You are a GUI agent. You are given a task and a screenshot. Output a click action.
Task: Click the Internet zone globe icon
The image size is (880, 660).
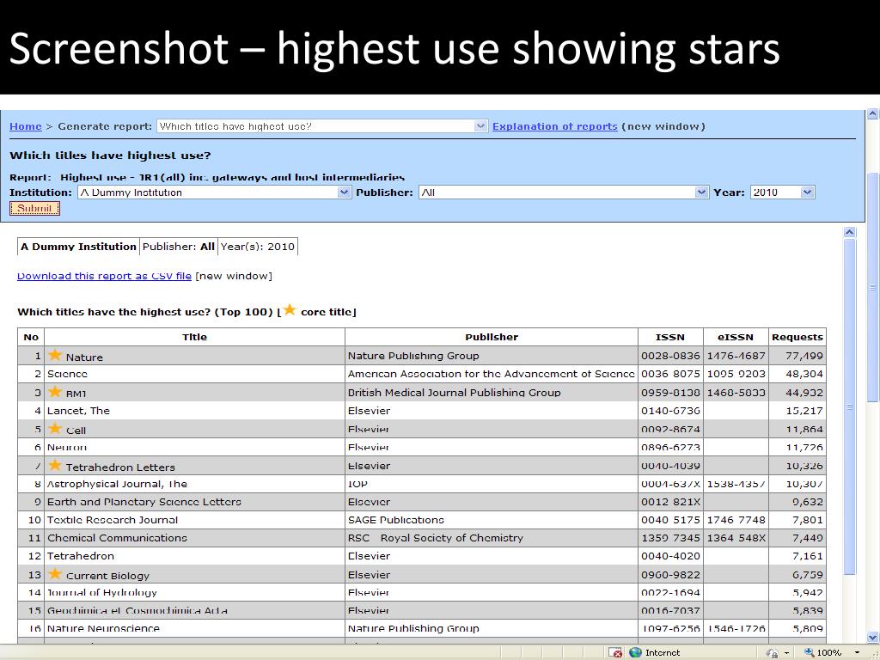pyautogui.click(x=635, y=652)
